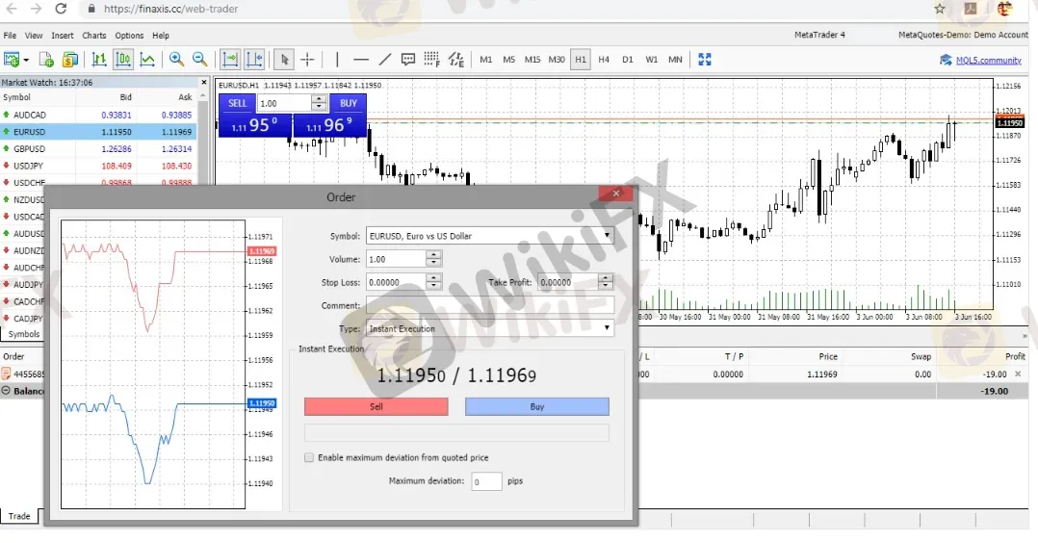Switch to the H4 timeframe
The height and width of the screenshot is (543, 1038).
604,60
